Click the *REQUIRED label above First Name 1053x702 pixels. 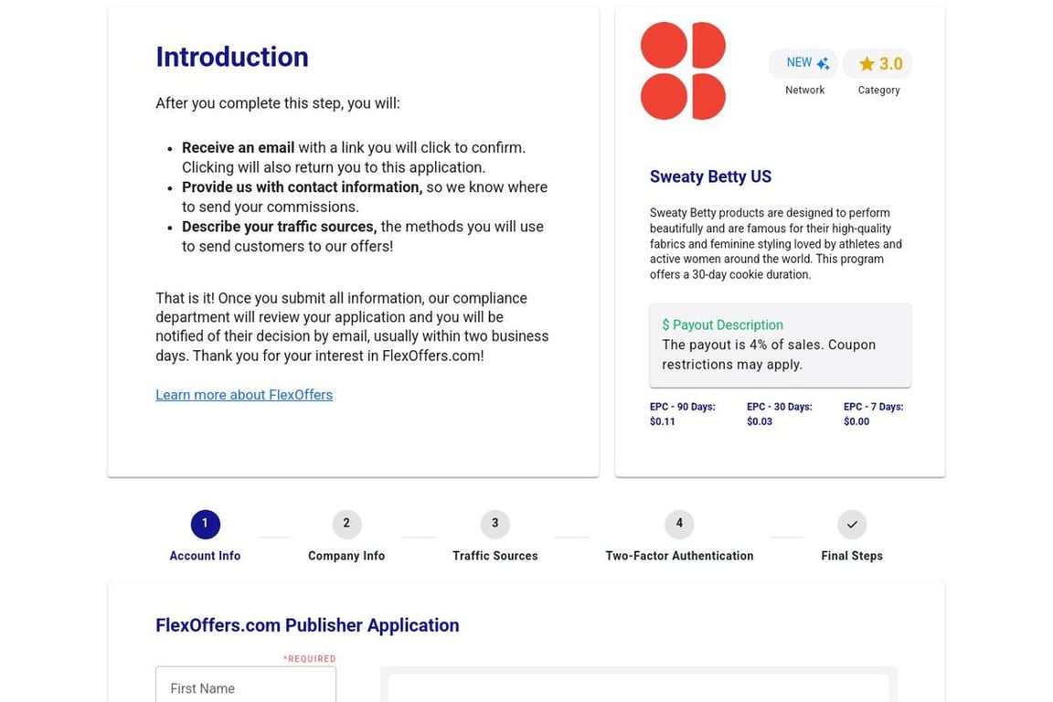(310, 658)
